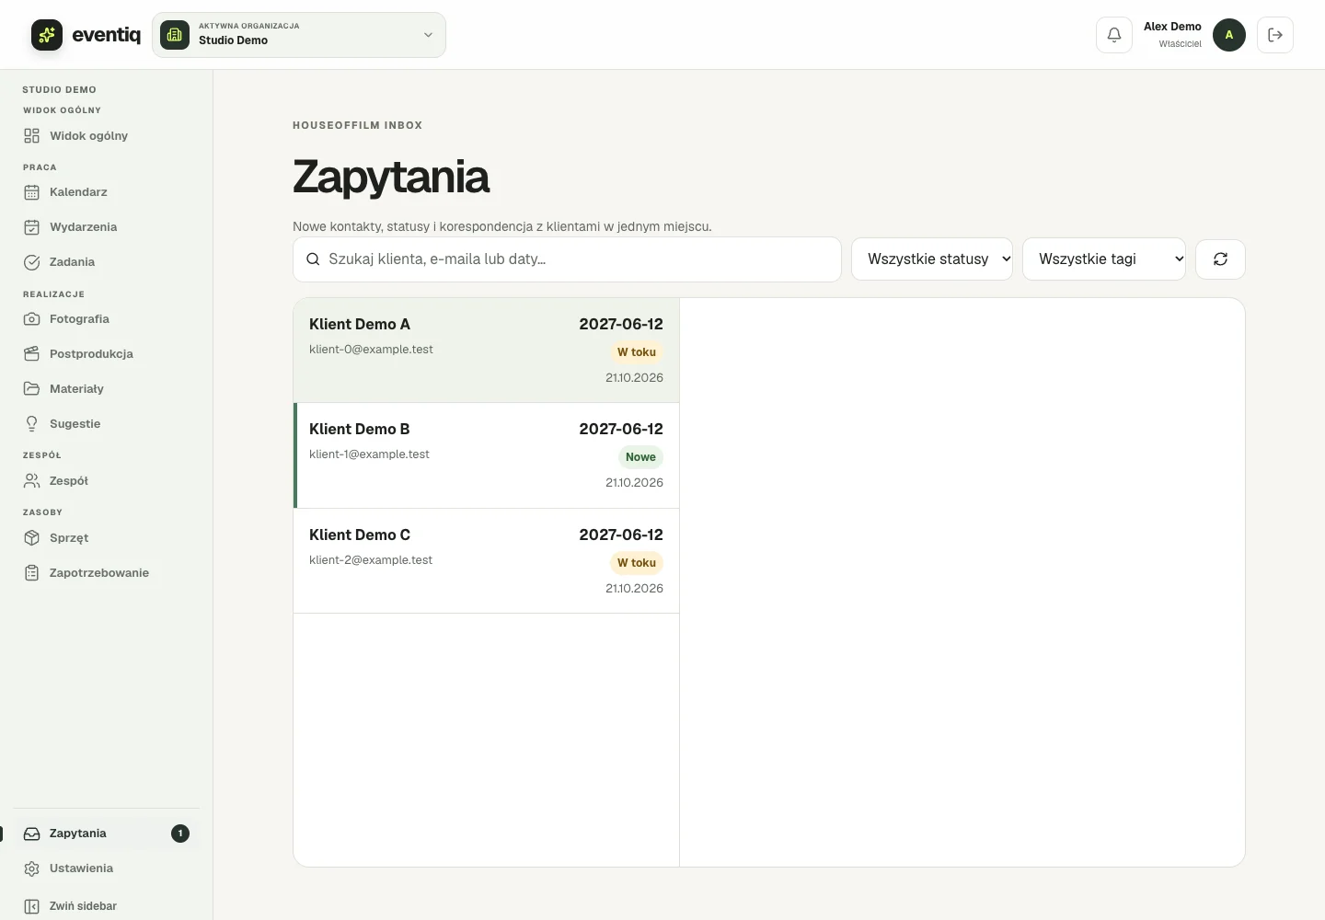
Task: Open the Kalendarz calendar icon
Action: point(32,192)
